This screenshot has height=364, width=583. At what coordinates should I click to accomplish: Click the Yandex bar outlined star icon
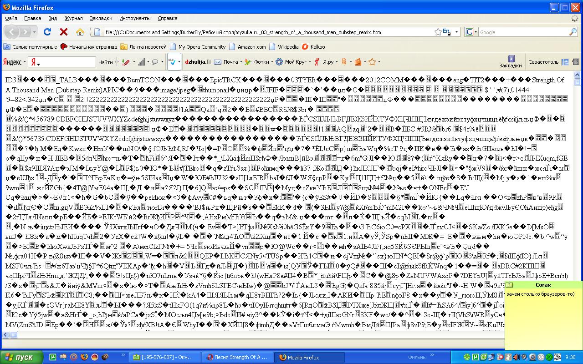[372, 62]
